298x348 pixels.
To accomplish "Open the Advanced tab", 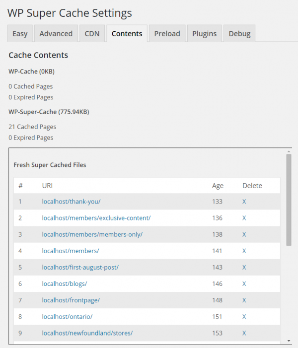I will (x=56, y=34).
